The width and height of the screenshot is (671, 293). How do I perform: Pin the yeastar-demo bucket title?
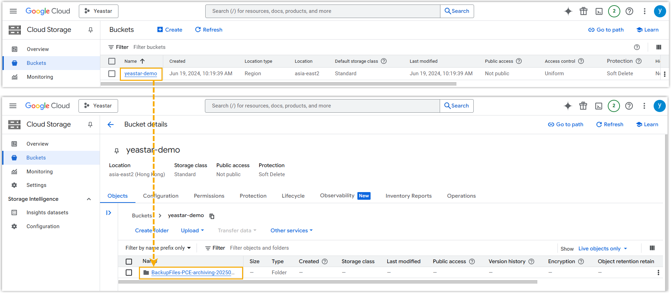point(117,150)
